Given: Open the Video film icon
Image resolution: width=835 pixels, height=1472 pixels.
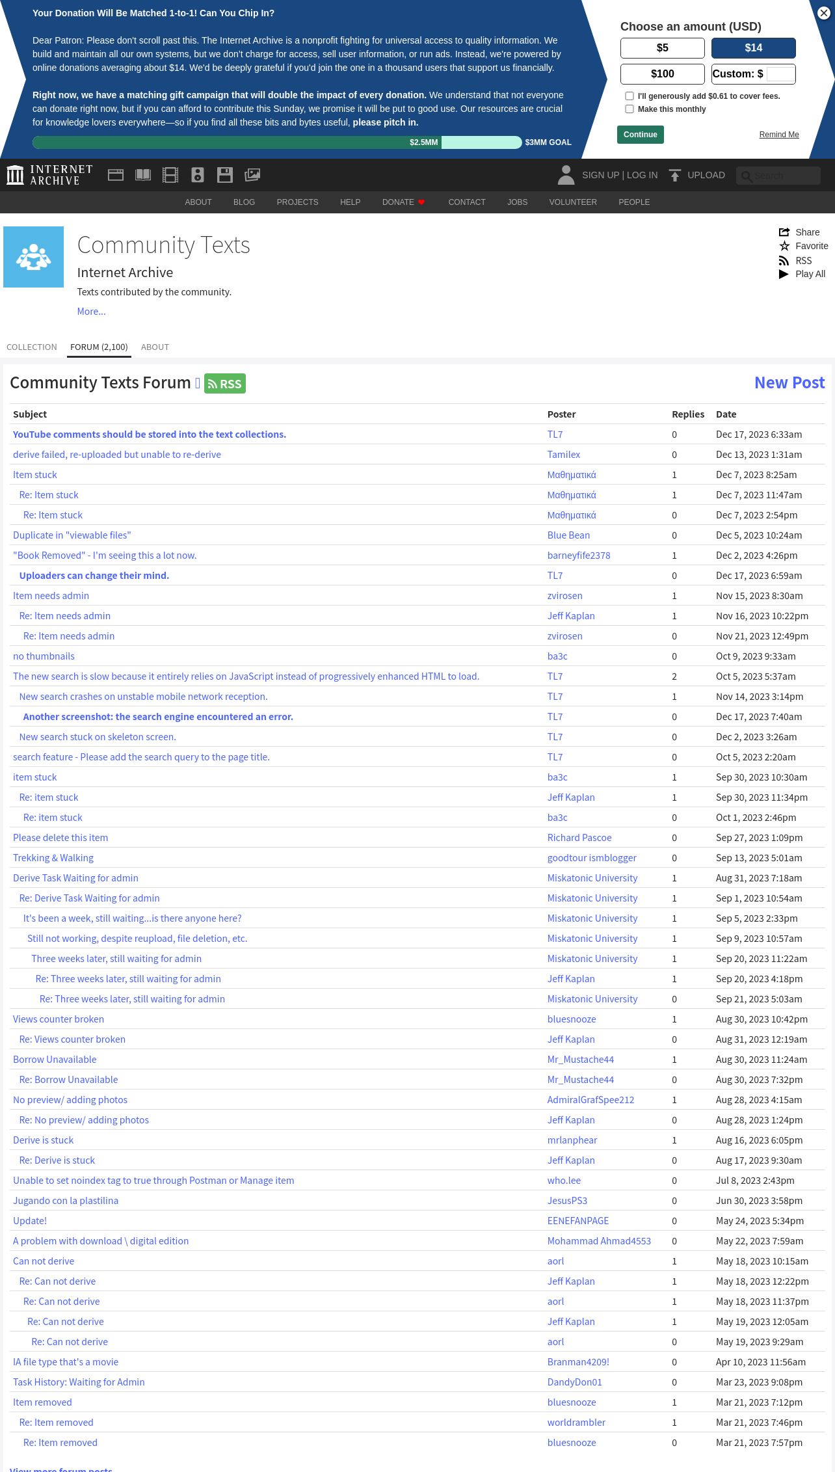Looking at the screenshot, I should [170, 175].
